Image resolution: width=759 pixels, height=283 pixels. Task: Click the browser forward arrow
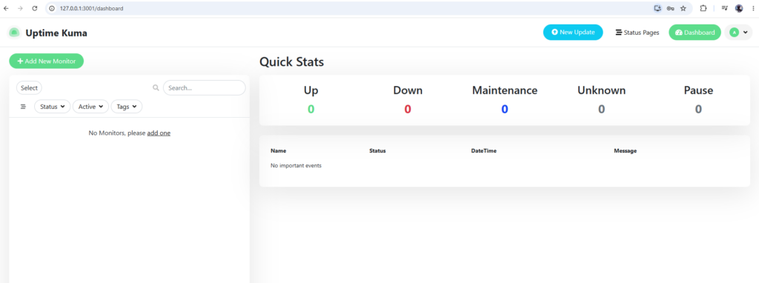coord(20,8)
